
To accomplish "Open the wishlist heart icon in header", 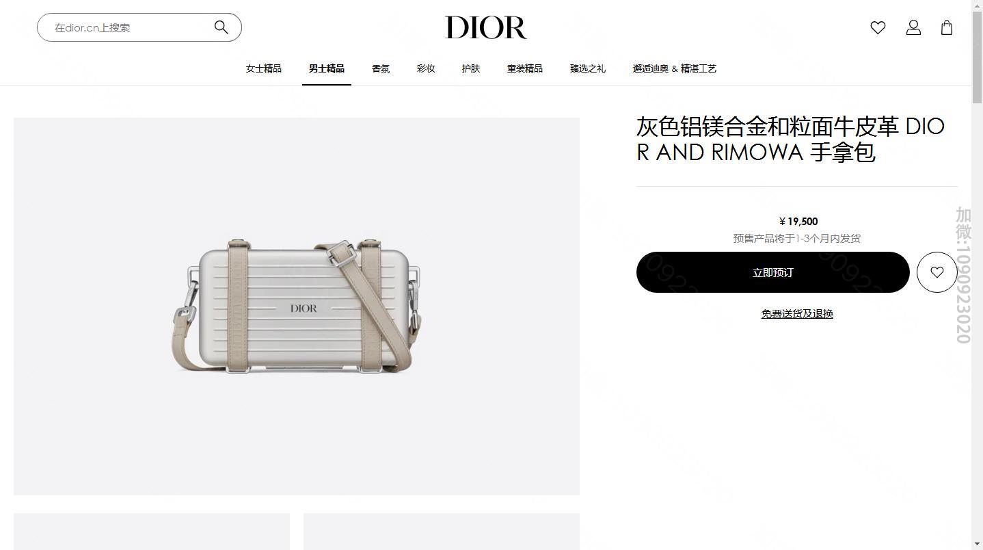I will 878,27.
